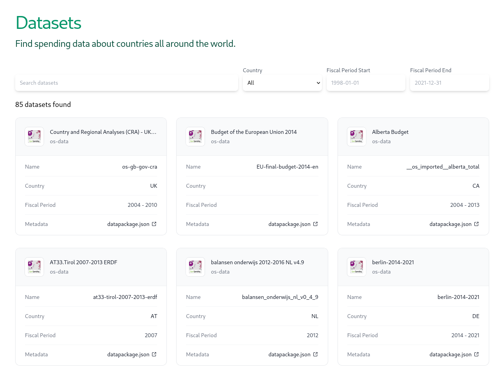
Task: Click the Fiscal Period Start date field
Action: (366, 83)
